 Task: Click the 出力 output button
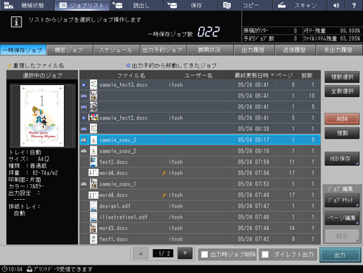(340, 255)
